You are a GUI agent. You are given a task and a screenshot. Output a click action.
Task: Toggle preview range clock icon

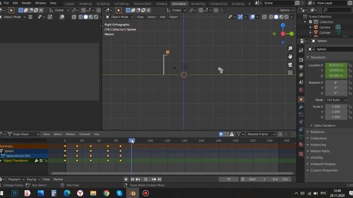pos(243,179)
